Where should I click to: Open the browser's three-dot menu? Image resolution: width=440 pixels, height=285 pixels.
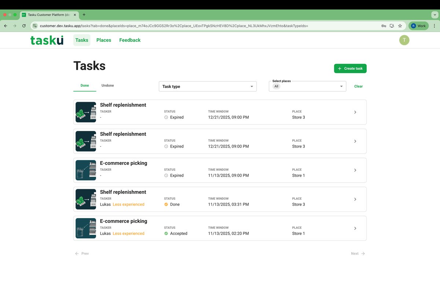[434, 26]
